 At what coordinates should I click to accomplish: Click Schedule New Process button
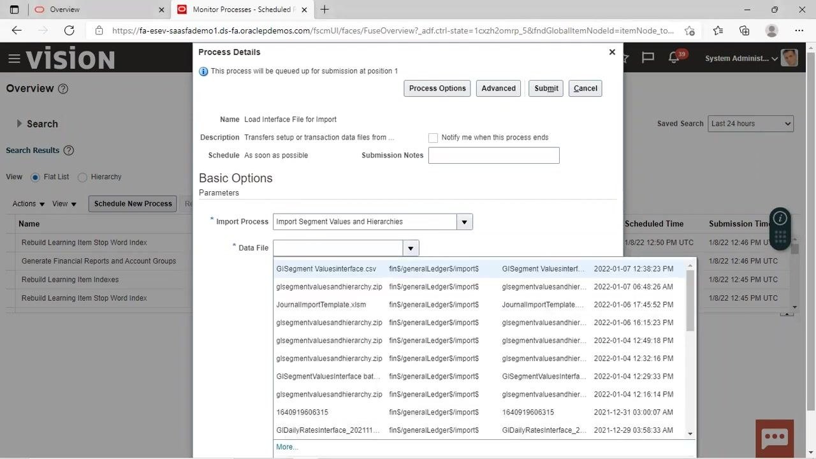(x=133, y=204)
